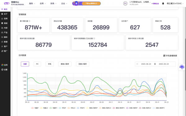Toggle 微信小程序IP series in legend
This screenshot has width=186, height=116.
[92, 108]
